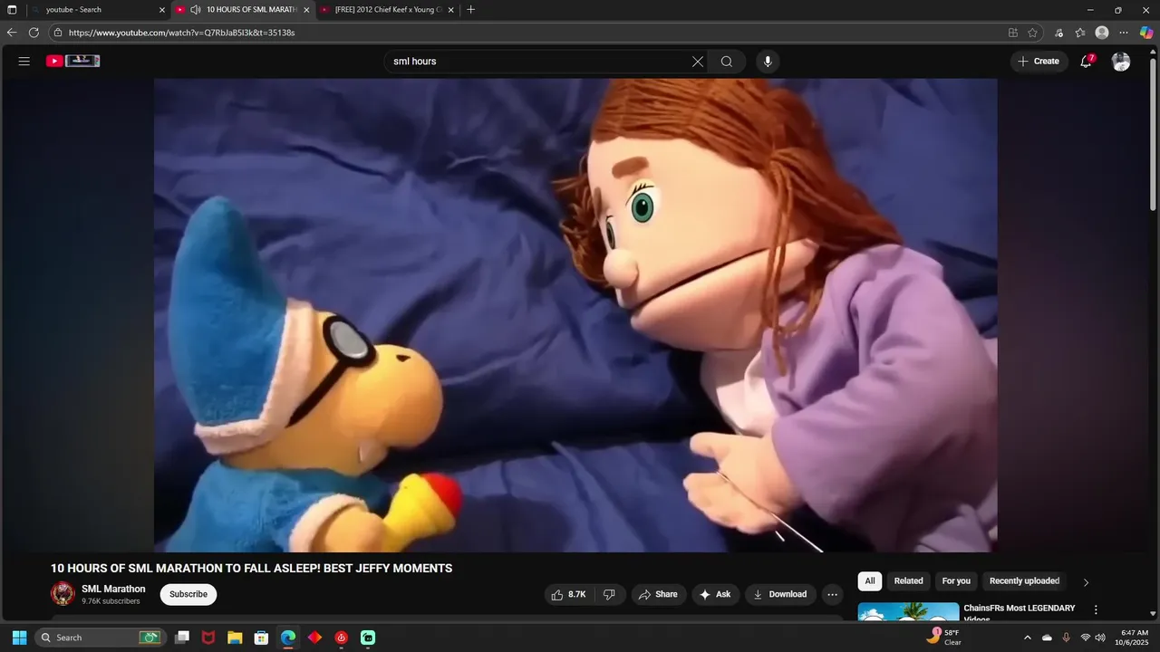Close the 'youtube - Search' tab
The width and height of the screenshot is (1160, 652).
pos(162,10)
